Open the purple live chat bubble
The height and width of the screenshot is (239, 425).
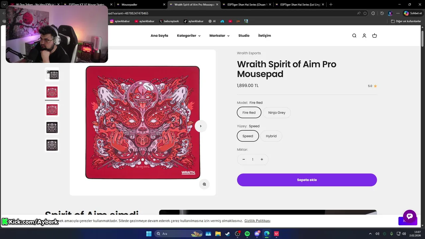(x=410, y=216)
